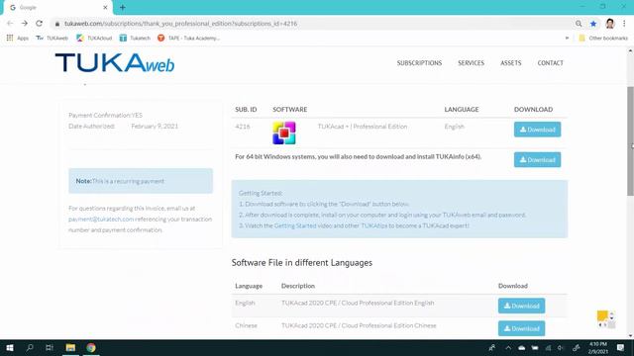Click the TUKAweb logo
This screenshot has width=634, height=356.
(x=115, y=63)
